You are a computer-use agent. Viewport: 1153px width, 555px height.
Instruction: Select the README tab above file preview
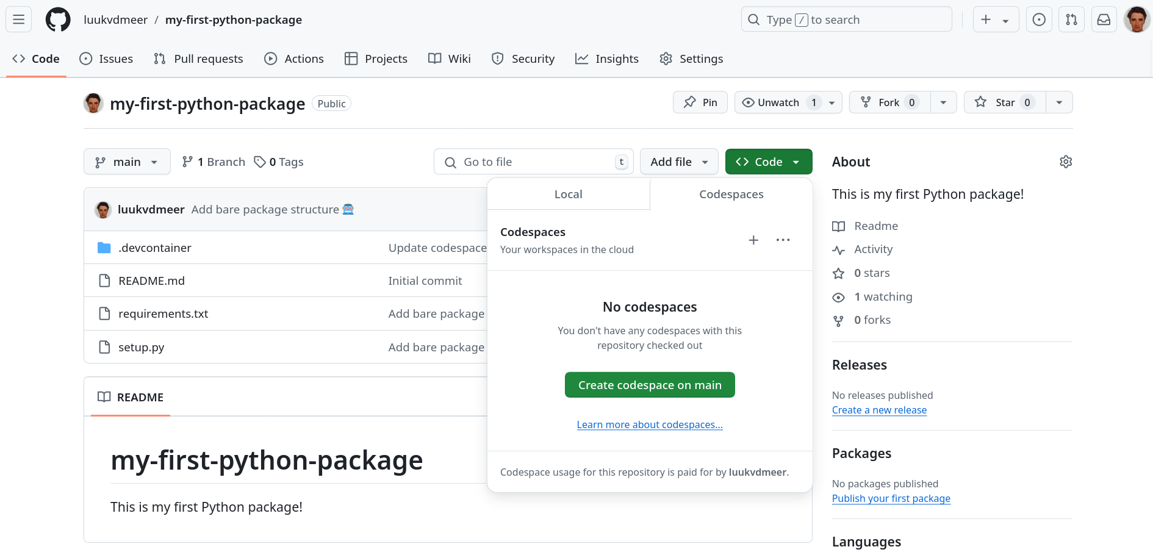tap(131, 397)
